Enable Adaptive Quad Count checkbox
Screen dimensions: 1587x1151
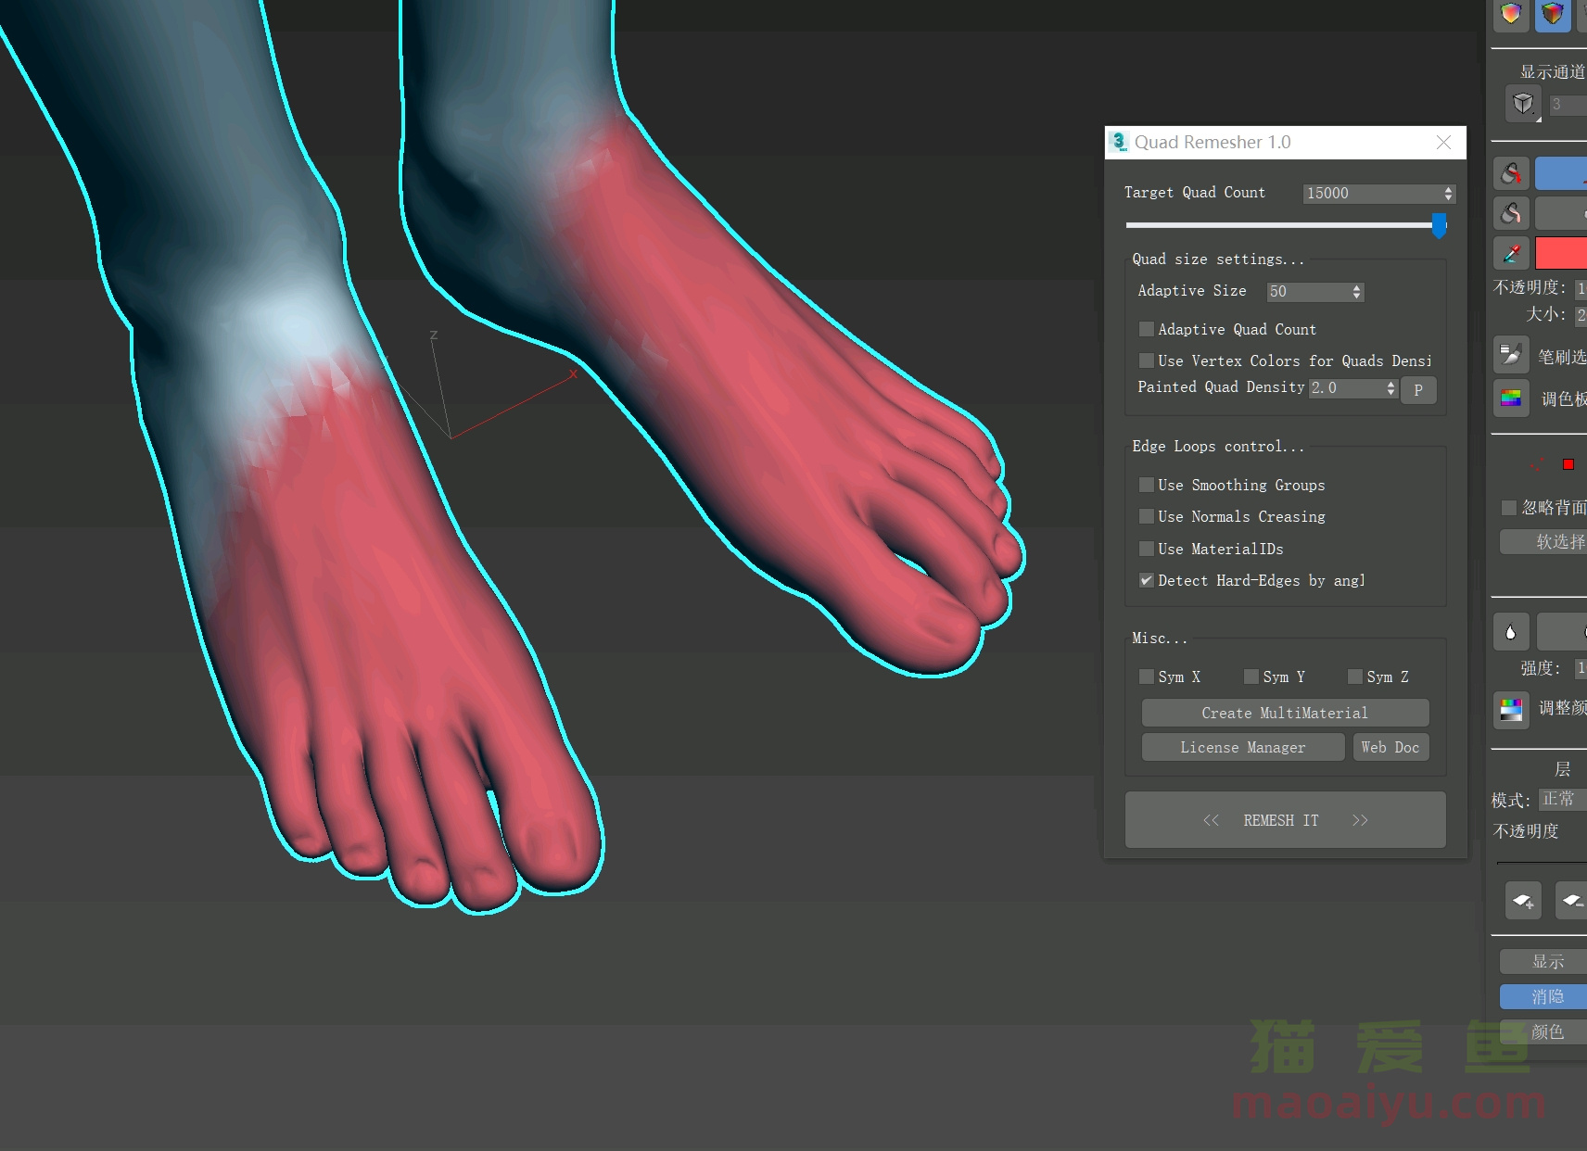click(1147, 329)
